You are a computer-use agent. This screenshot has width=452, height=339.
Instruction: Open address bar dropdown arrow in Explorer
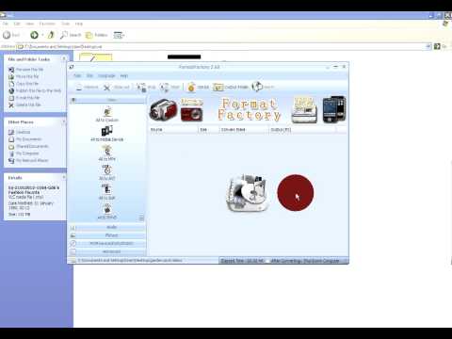pyautogui.click(x=428, y=46)
